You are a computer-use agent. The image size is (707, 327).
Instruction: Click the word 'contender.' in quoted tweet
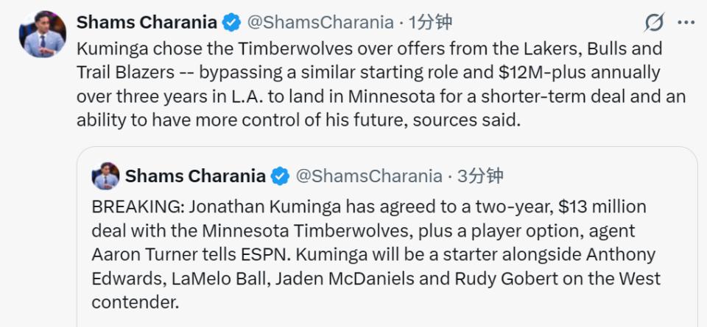136,302
